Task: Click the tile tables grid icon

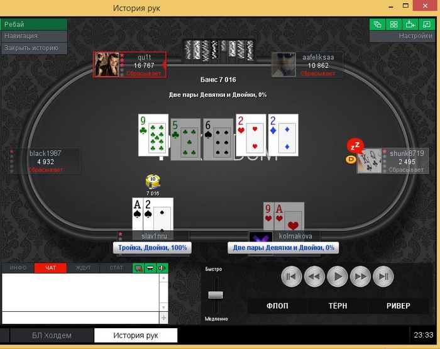Action: (x=393, y=25)
